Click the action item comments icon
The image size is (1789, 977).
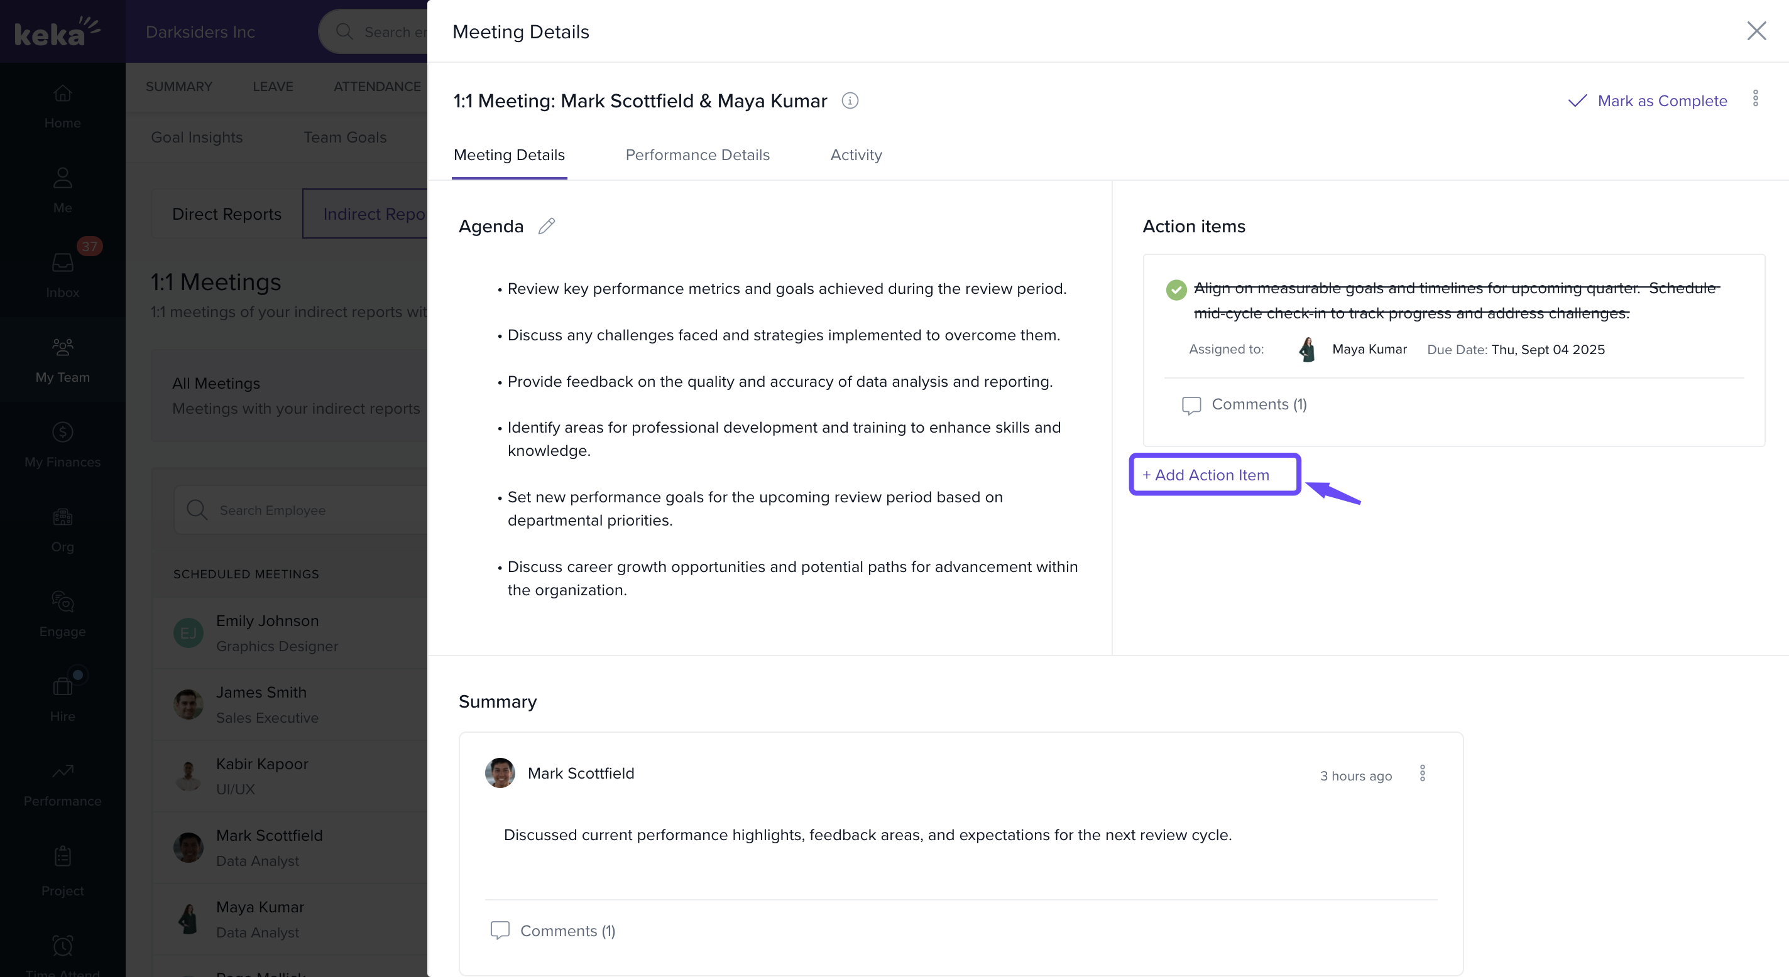1191,405
